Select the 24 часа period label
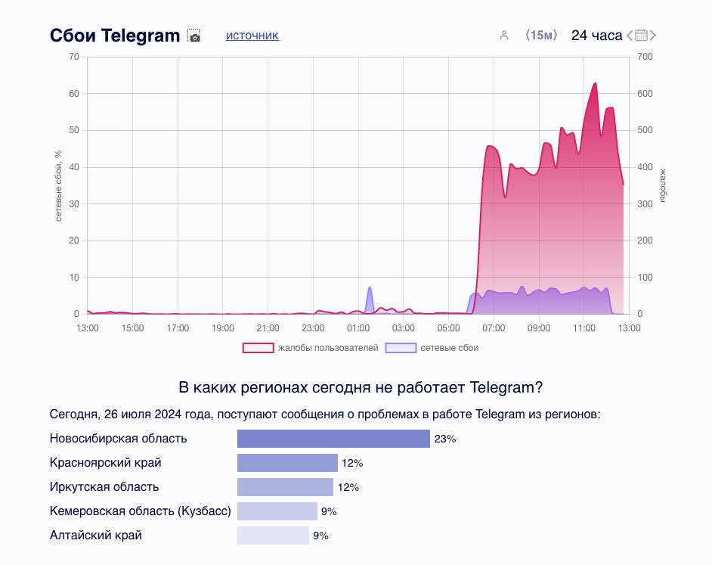712x565 pixels. (x=596, y=36)
